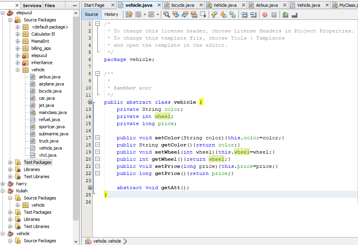Image resolution: width=358 pixels, height=245 pixels.
Task: Start macro recording red circle
Action: point(265,15)
